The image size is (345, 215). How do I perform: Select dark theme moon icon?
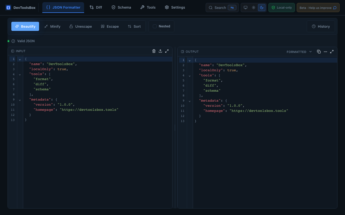(x=262, y=8)
